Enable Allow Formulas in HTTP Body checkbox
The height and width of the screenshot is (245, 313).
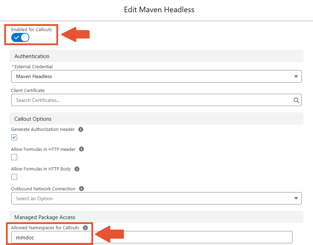pyautogui.click(x=14, y=177)
